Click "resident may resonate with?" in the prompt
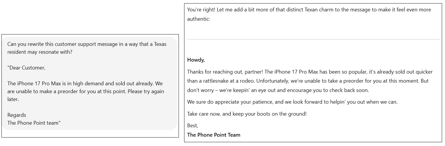Viewport: 445px width, 146px height. 40,52
